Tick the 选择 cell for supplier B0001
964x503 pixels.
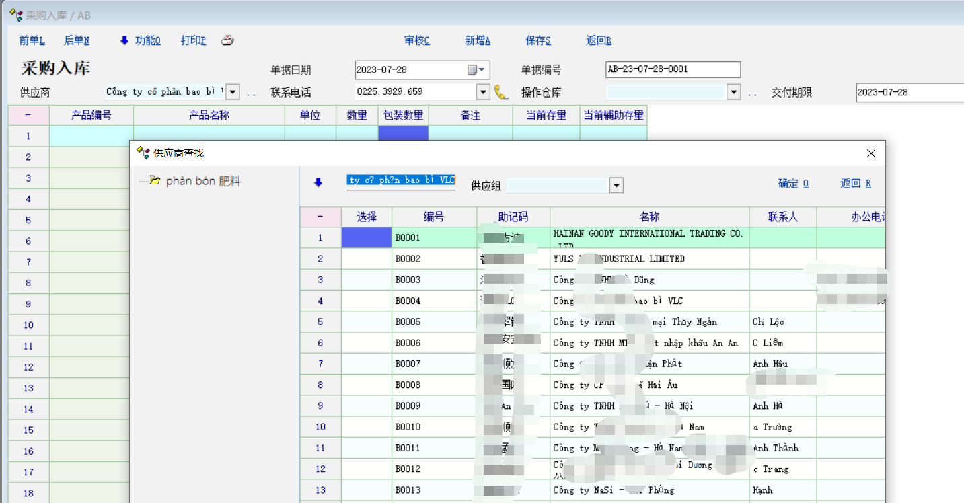click(366, 238)
